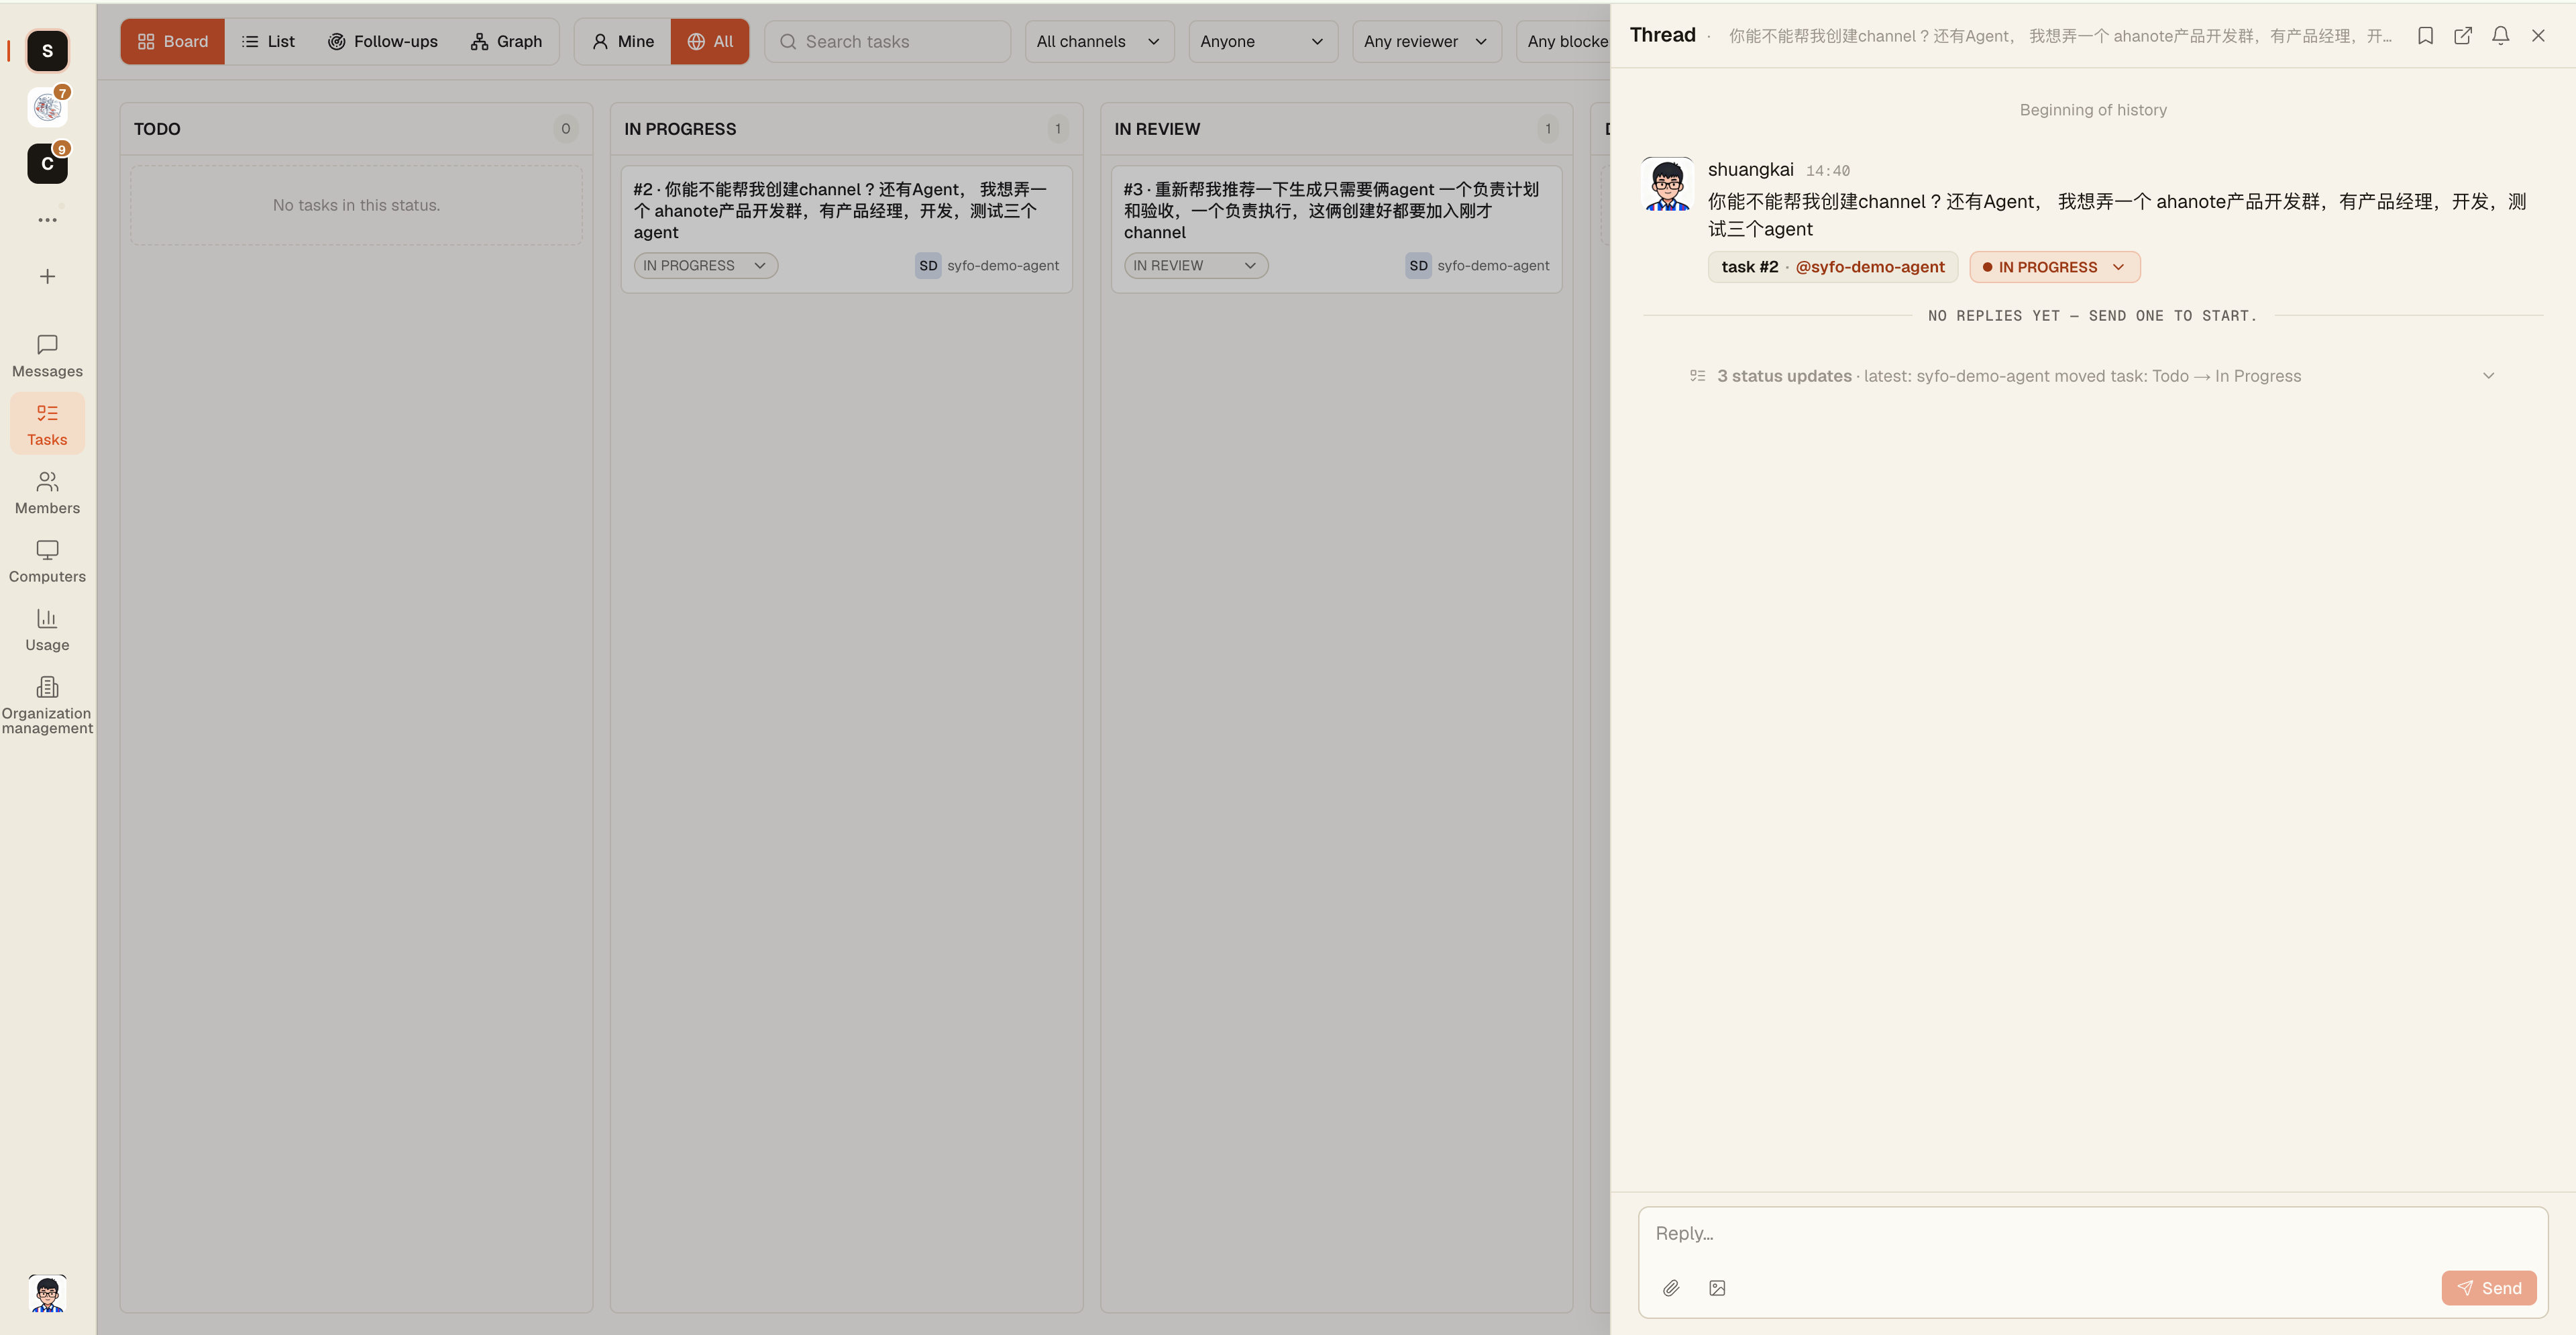Open Usage in sidebar
Image resolution: width=2576 pixels, height=1335 pixels.
tap(47, 630)
